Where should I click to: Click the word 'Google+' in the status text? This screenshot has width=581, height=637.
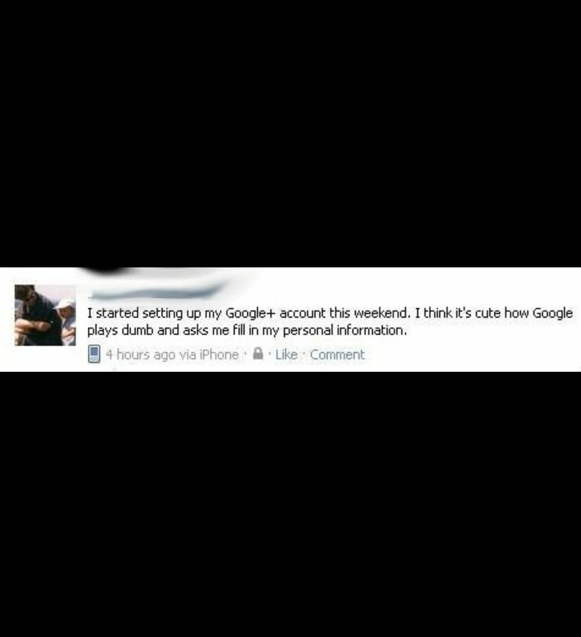click(x=251, y=313)
